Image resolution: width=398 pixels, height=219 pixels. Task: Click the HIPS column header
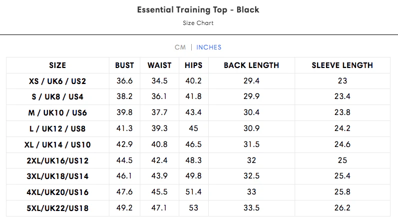[x=193, y=65]
